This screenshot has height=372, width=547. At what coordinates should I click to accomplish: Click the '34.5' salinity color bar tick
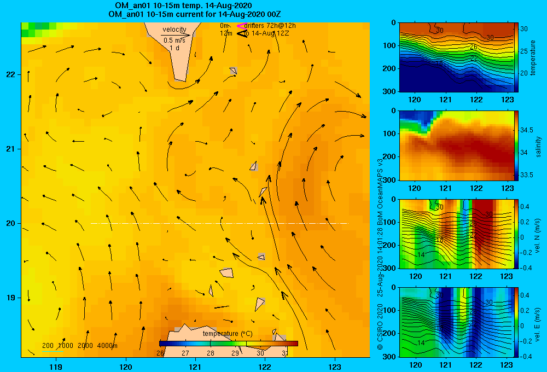click(527, 130)
